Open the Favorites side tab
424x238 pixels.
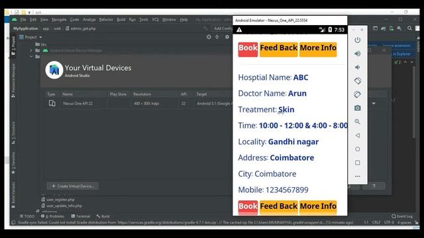pyautogui.click(x=13, y=163)
